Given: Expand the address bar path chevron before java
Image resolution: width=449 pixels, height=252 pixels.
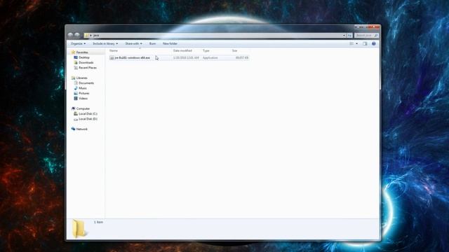Looking at the screenshot, I should click(x=91, y=36).
